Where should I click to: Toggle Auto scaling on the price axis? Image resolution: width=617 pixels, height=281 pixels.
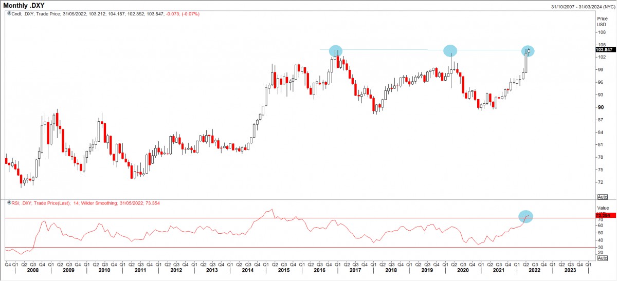[603, 197]
